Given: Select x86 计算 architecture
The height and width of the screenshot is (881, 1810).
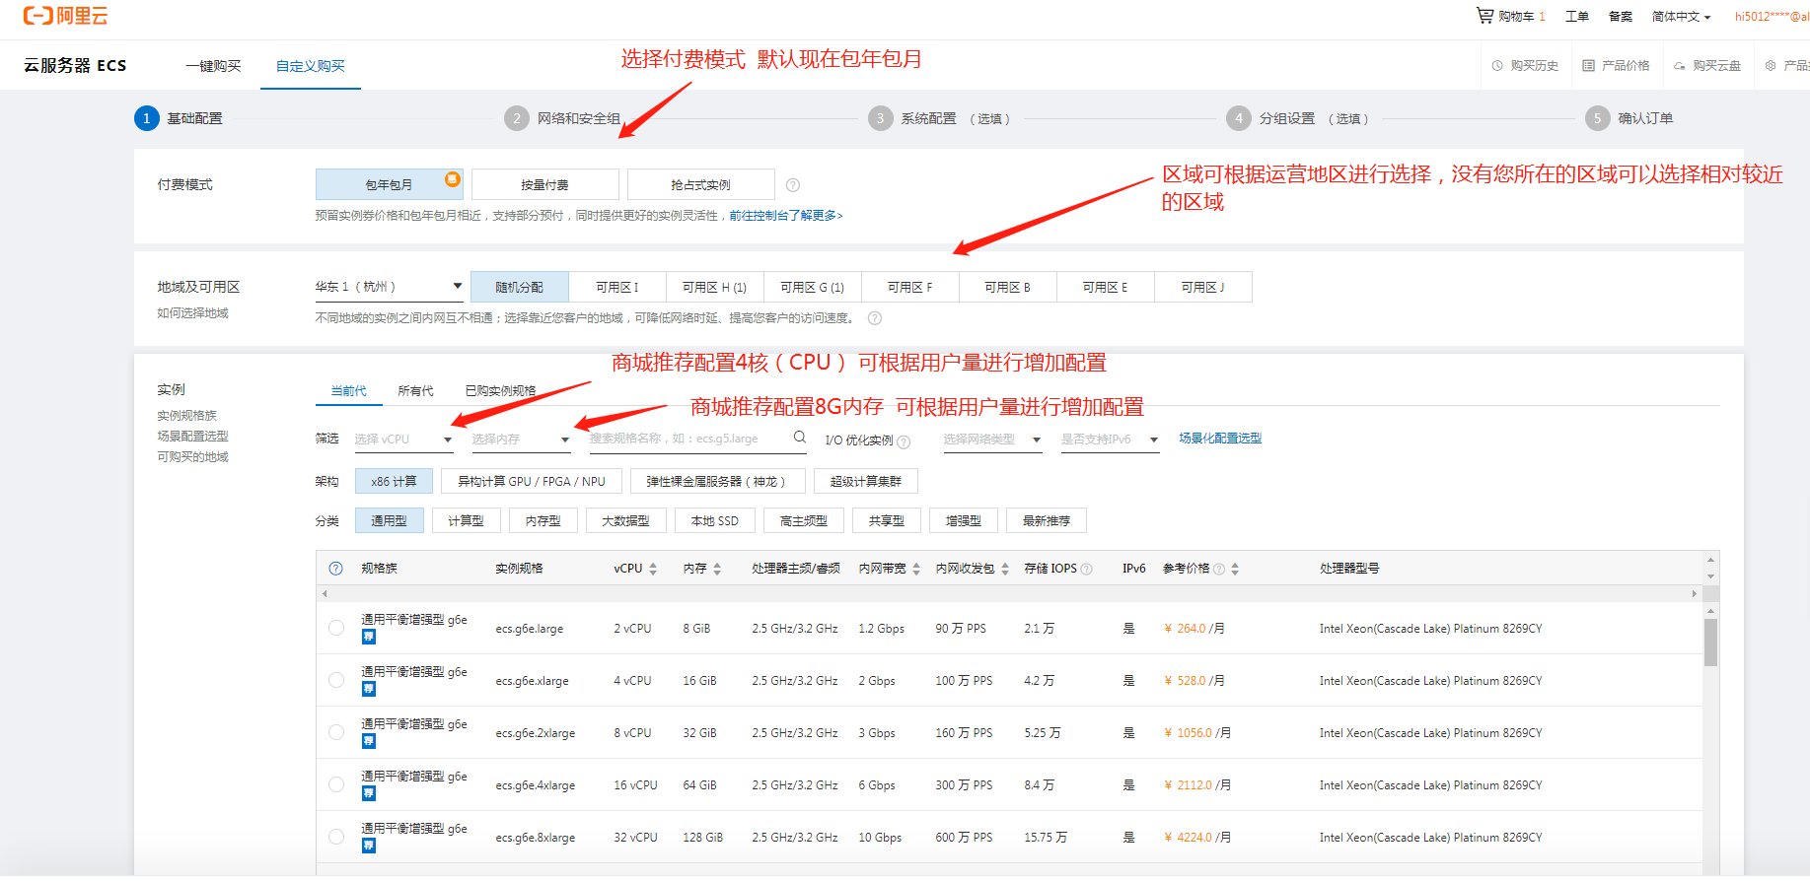Looking at the screenshot, I should (394, 481).
